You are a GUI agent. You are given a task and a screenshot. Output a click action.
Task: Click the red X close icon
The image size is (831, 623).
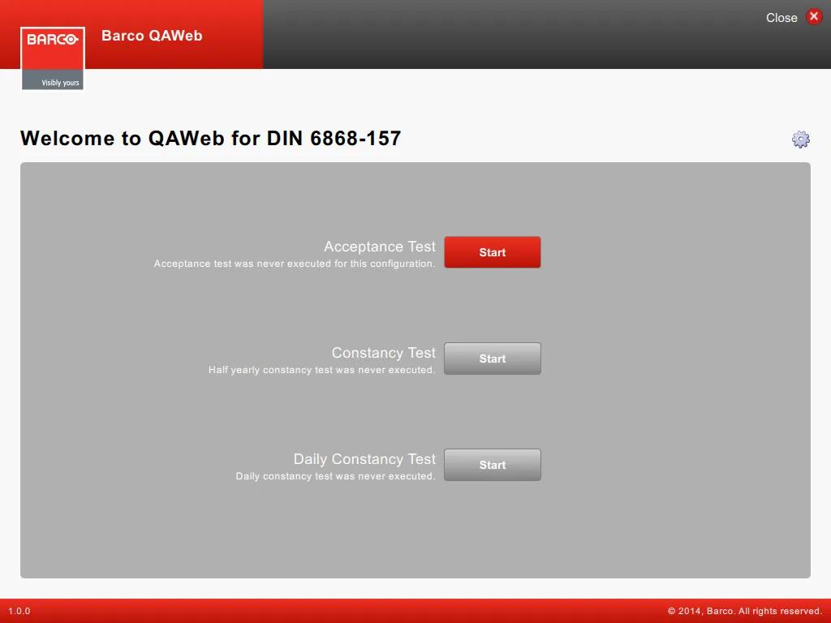[814, 17]
